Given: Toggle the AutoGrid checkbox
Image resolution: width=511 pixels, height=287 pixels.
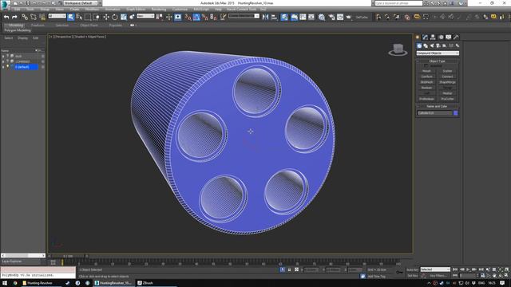Looking at the screenshot, I should 426,65.
